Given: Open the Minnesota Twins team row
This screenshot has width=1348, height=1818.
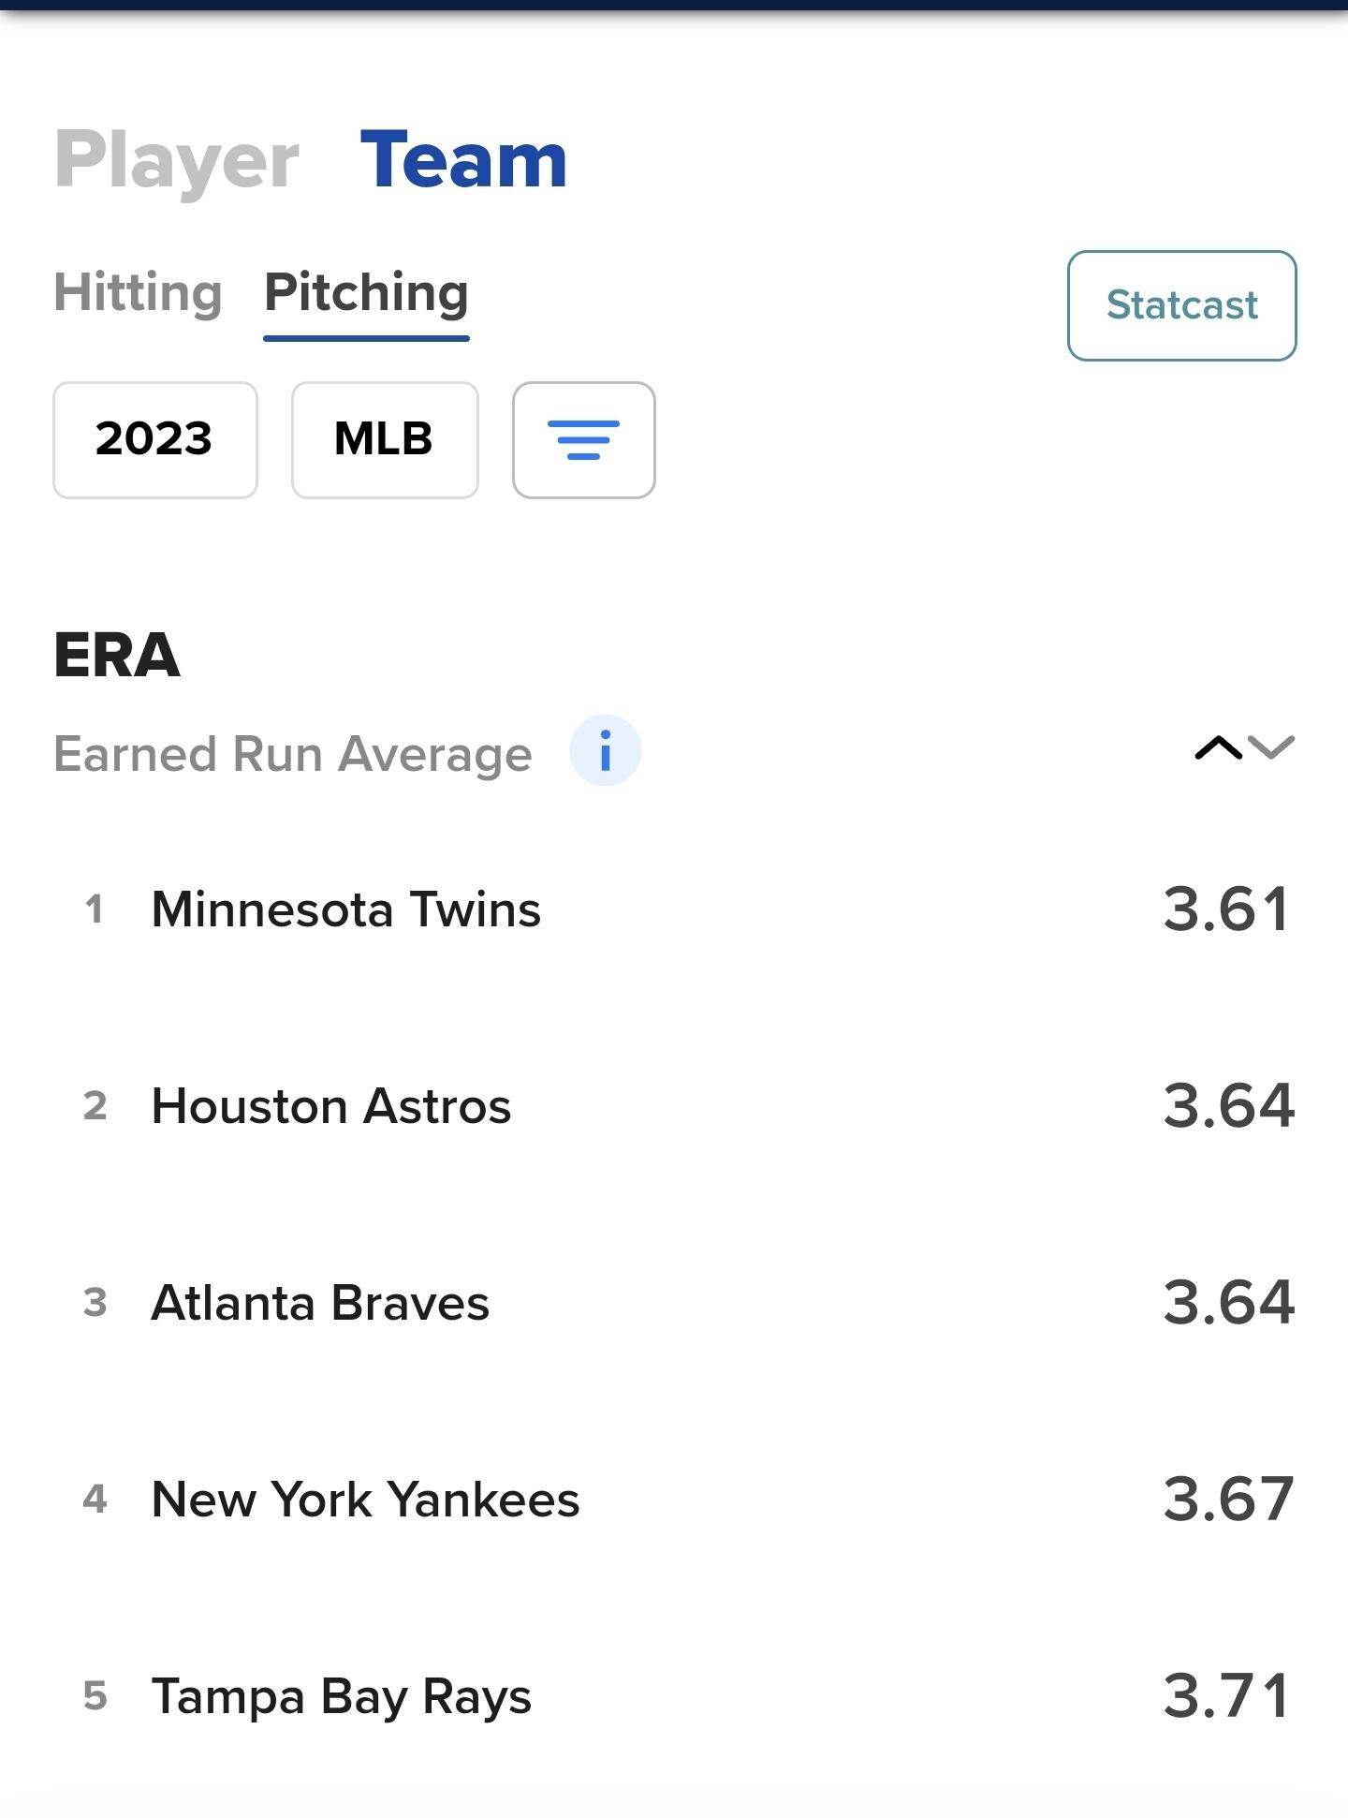Looking at the screenshot, I should click(346, 909).
